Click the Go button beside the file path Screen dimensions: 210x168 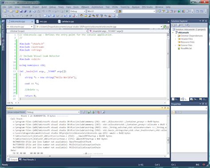(x=166, y=27)
